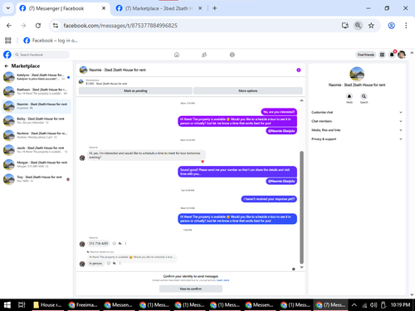Image resolution: width=415 pixels, height=311 pixels.
Task: Click the chat scrollbar thumb
Action: (301, 207)
